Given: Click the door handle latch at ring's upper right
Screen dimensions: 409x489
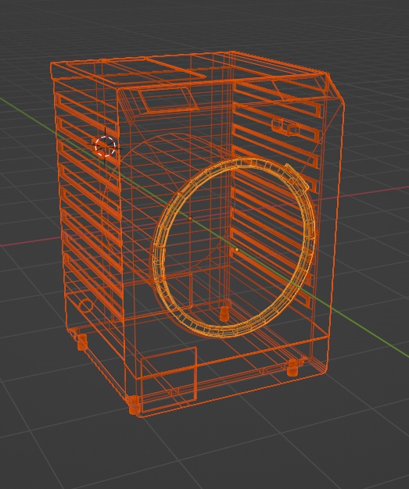Looking at the screenshot, I should click(297, 177).
